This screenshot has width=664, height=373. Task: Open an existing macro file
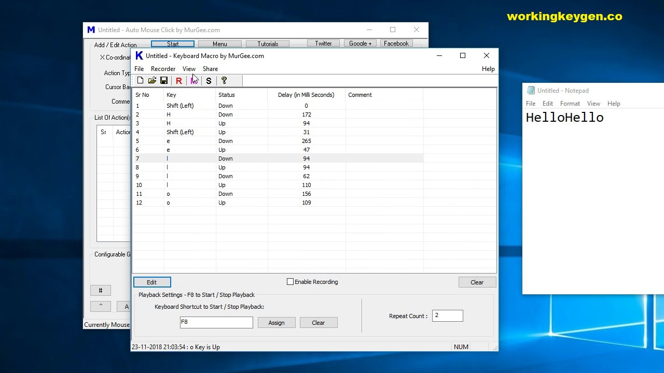152,80
